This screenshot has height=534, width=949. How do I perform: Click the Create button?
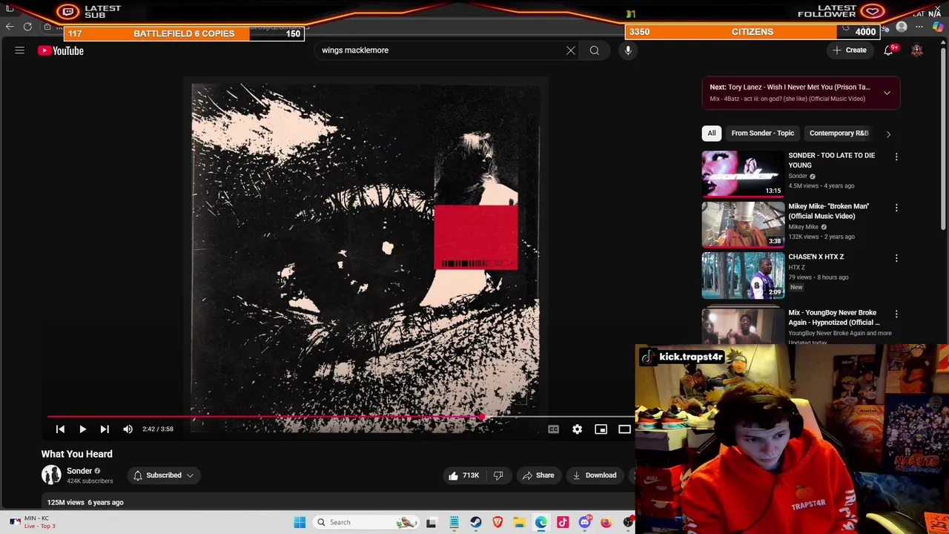pyautogui.click(x=850, y=50)
